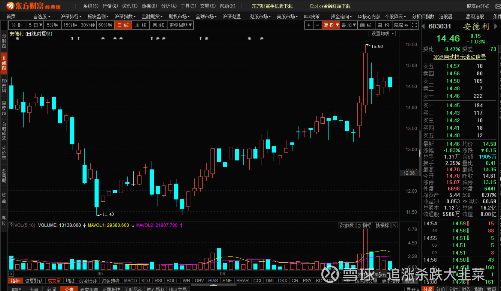Click 展开 expander at bottom right
The image size is (501, 291).
point(413,289)
